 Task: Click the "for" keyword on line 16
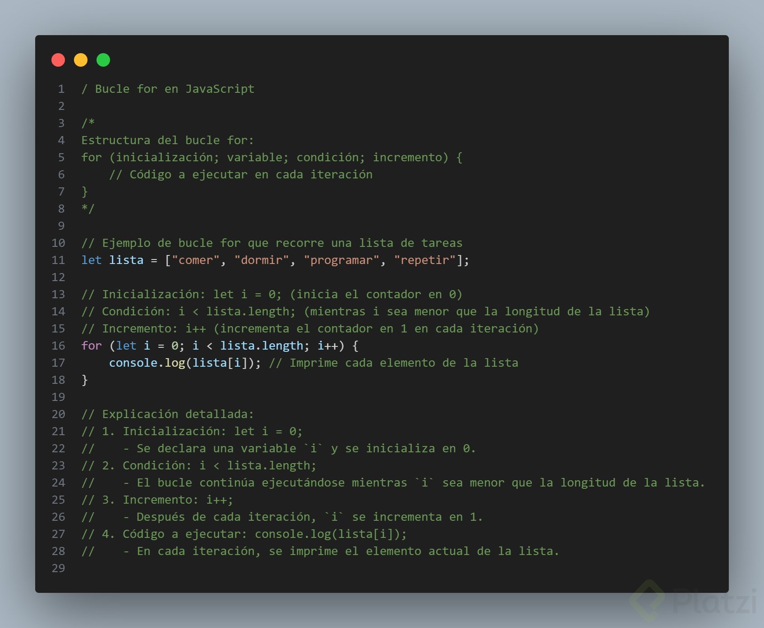click(92, 346)
